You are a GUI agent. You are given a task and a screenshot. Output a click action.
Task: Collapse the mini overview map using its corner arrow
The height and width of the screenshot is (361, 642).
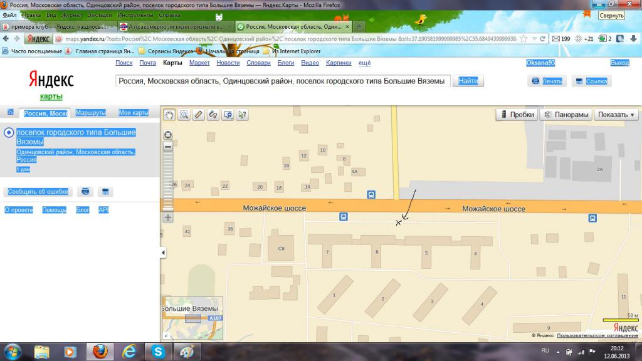tap(166, 336)
